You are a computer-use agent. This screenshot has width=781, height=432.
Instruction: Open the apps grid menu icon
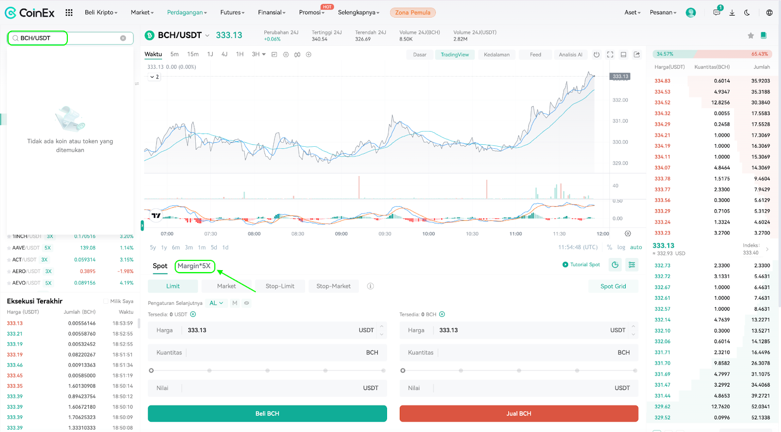(x=69, y=13)
